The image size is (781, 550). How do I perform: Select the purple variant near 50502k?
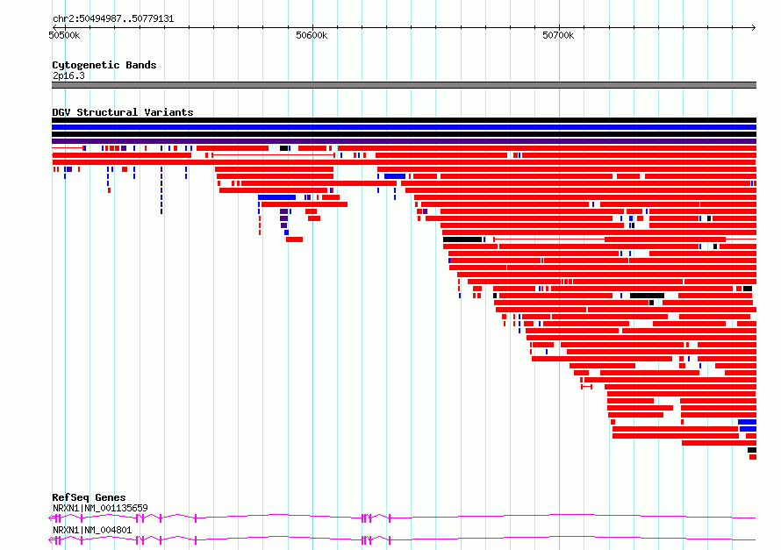point(69,169)
